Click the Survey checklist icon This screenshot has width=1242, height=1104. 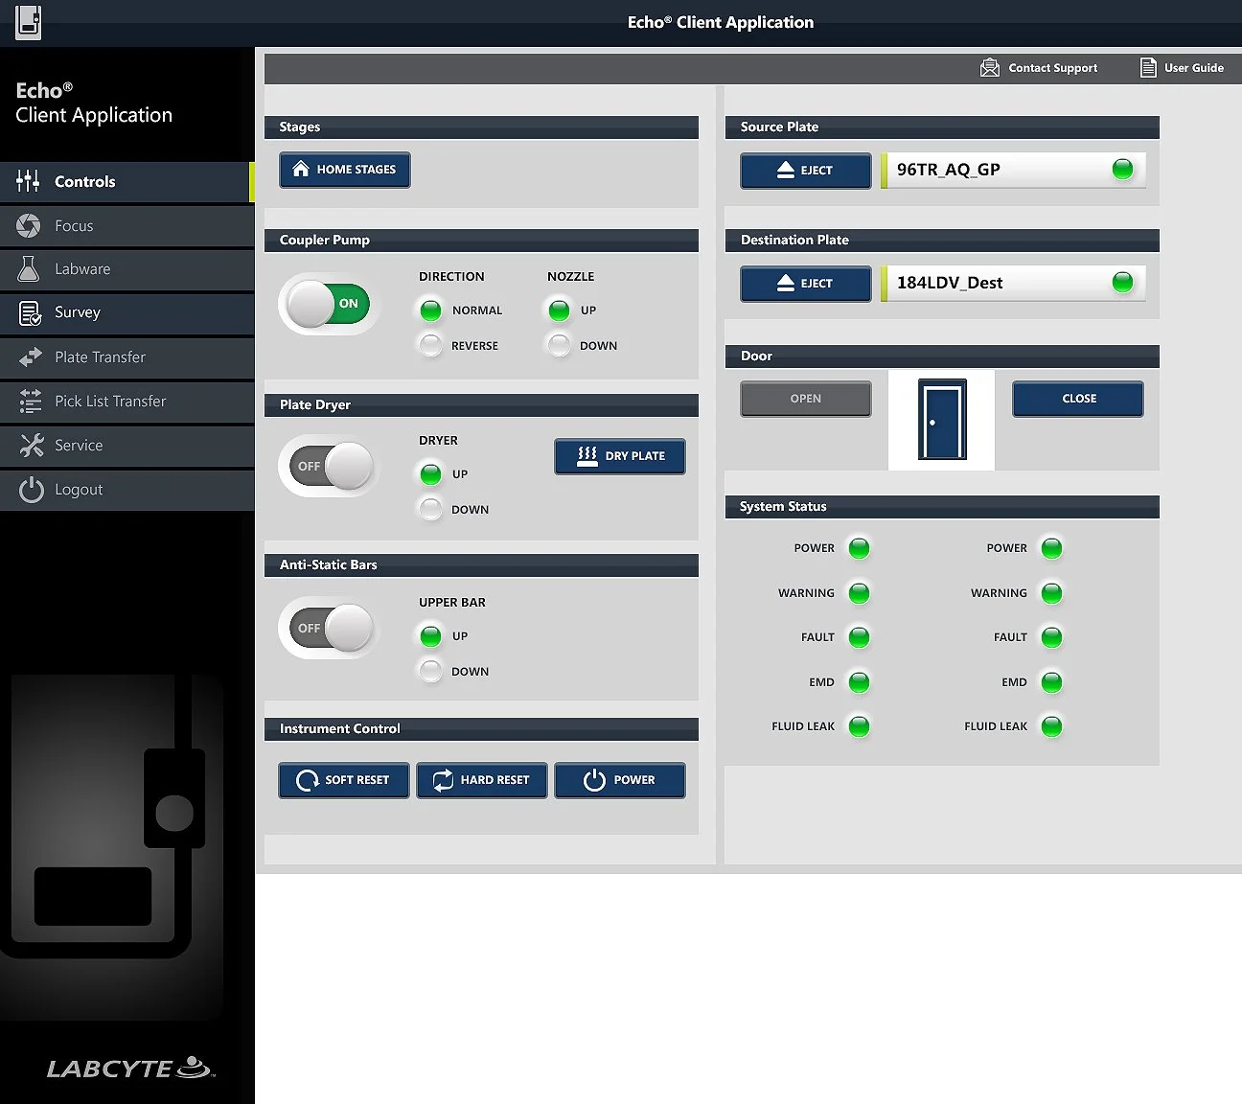[30, 313]
